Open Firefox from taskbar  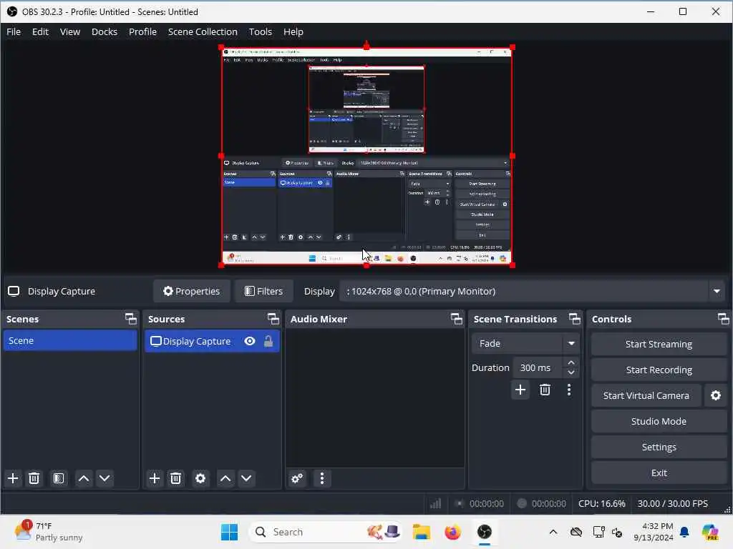pyautogui.click(x=452, y=532)
